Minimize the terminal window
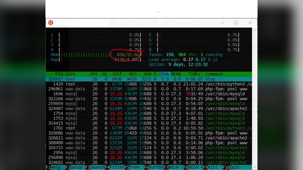 pos(222,23)
